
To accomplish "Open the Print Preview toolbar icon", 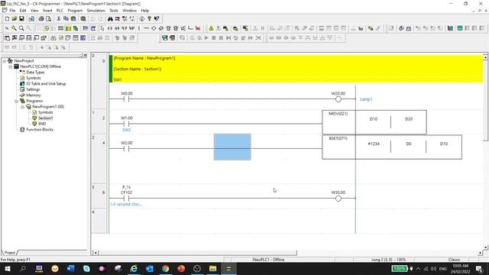I will tap(49, 18).
